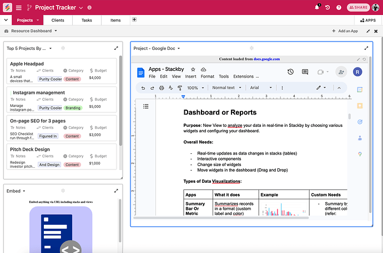Open the Insert menu in Docs

[190, 76]
